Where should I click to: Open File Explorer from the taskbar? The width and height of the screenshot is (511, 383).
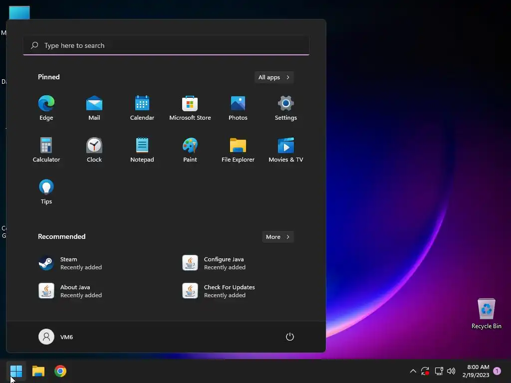(x=38, y=371)
